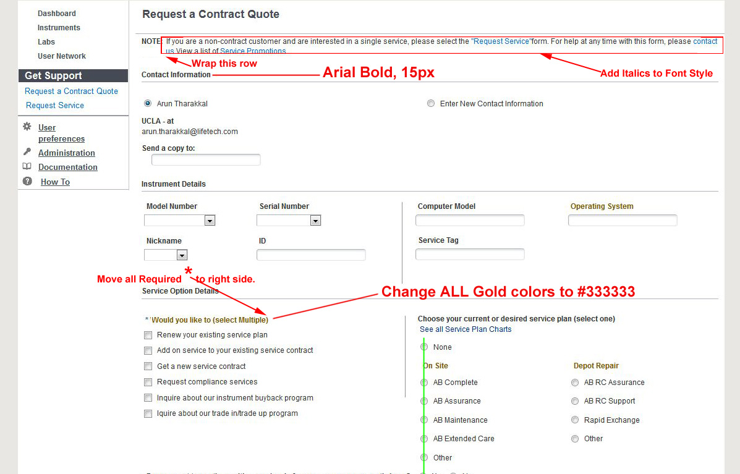Click the Computer Model text field

tap(470, 221)
